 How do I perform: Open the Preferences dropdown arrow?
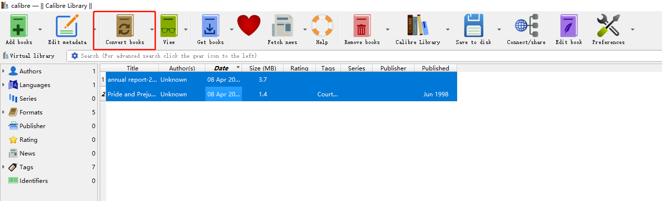pyautogui.click(x=633, y=29)
